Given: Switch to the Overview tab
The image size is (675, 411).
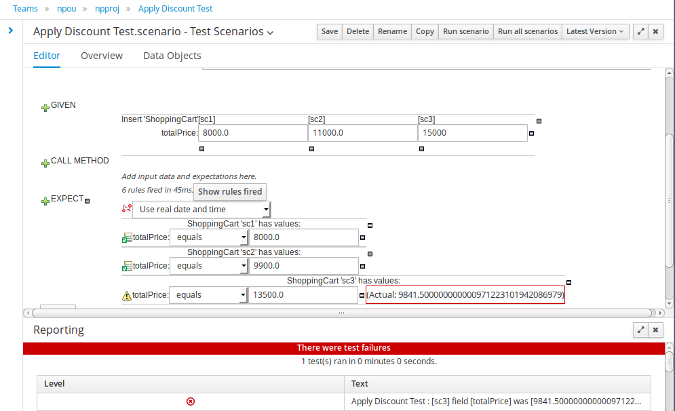Looking at the screenshot, I should (x=102, y=56).
